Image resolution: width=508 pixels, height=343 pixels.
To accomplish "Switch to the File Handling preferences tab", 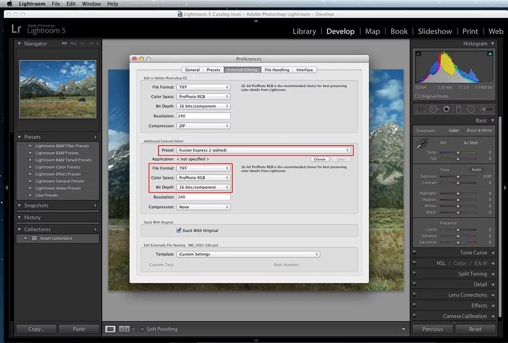I will (x=277, y=70).
